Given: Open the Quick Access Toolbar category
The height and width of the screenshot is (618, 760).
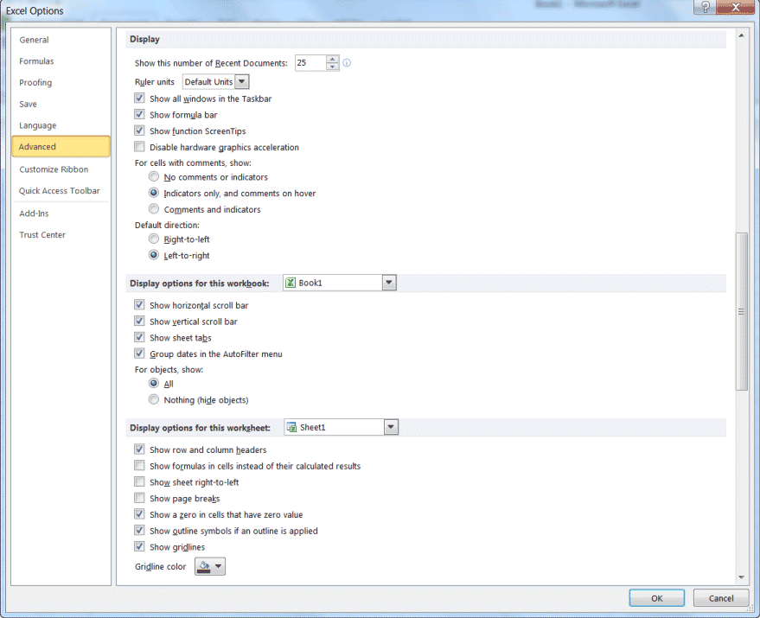Looking at the screenshot, I should click(61, 190).
